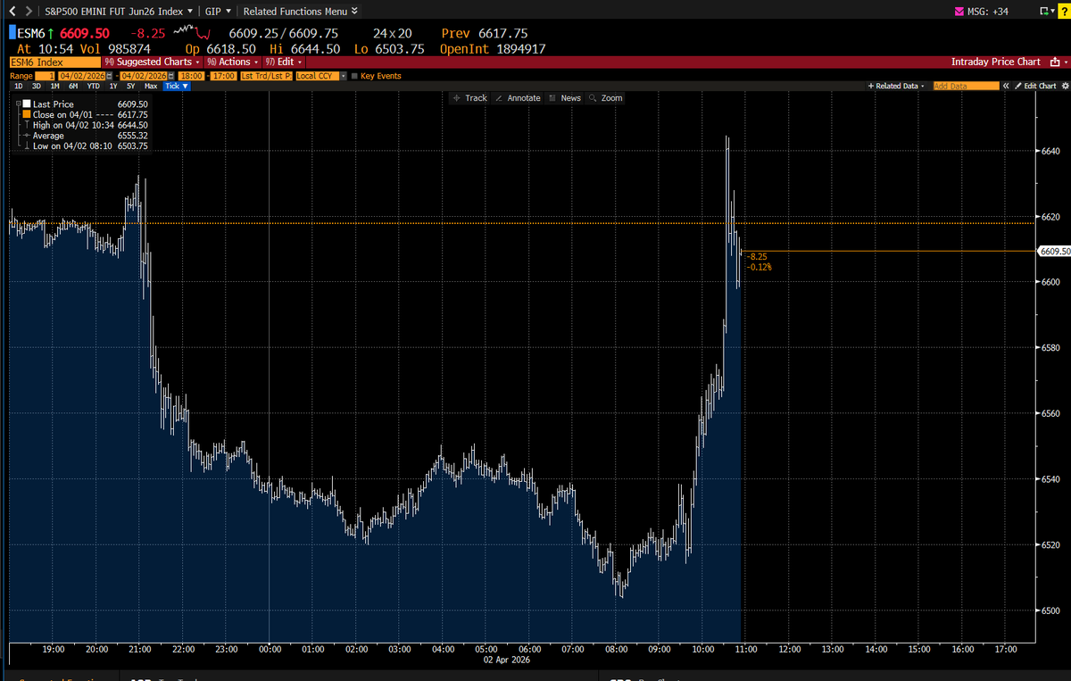The height and width of the screenshot is (681, 1071).
Task: Select the 3D range tab
Action: tap(37, 86)
